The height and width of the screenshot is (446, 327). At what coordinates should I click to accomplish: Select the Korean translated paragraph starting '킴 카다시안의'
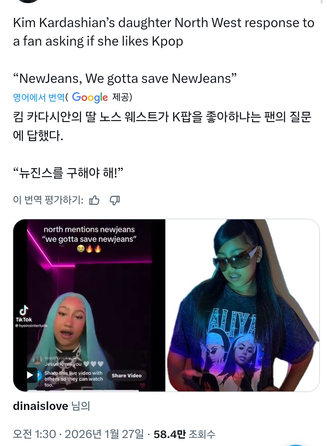[162, 126]
